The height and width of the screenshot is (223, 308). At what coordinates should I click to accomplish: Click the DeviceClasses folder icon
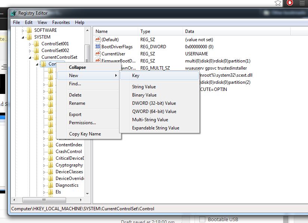50,172
